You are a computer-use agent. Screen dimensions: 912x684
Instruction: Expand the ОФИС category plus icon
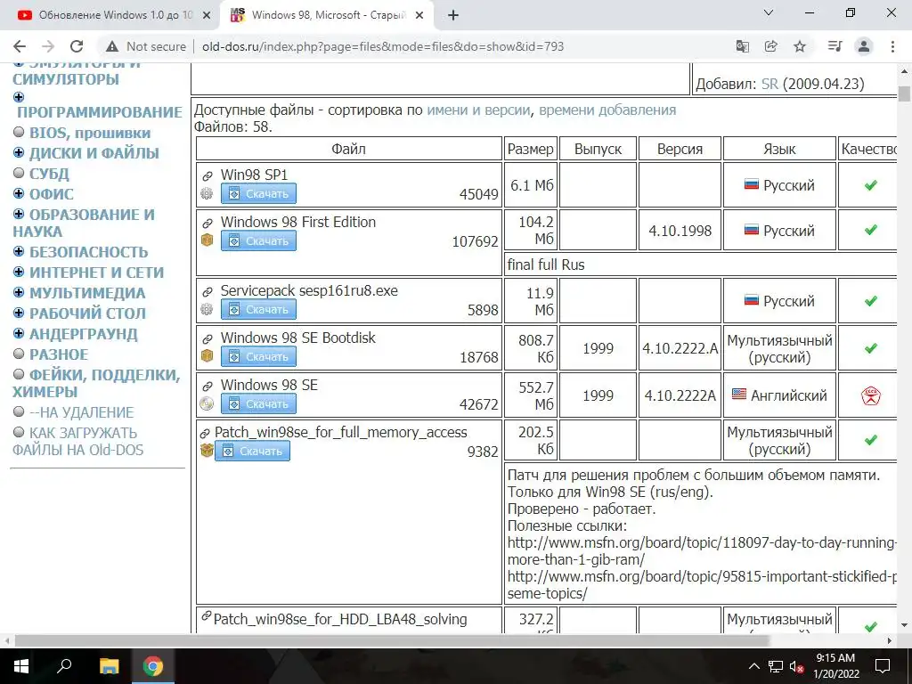click(19, 193)
